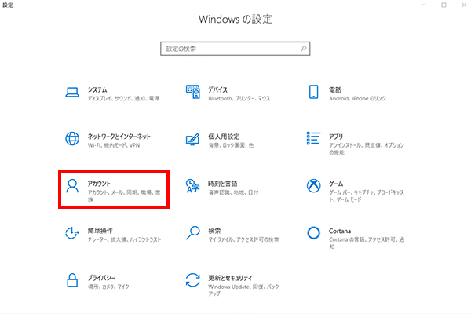Screen dimensions: 471x314
Task: Click the Apps list icon
Action: point(313,138)
